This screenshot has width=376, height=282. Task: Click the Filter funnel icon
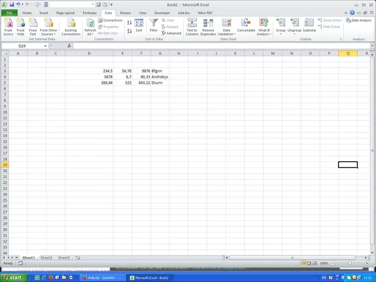[153, 24]
